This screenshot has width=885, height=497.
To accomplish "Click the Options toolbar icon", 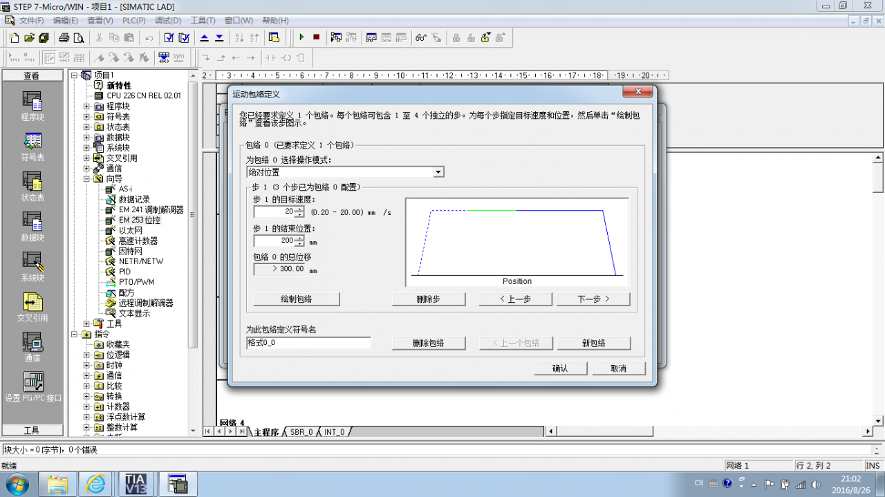I will point(274,37).
